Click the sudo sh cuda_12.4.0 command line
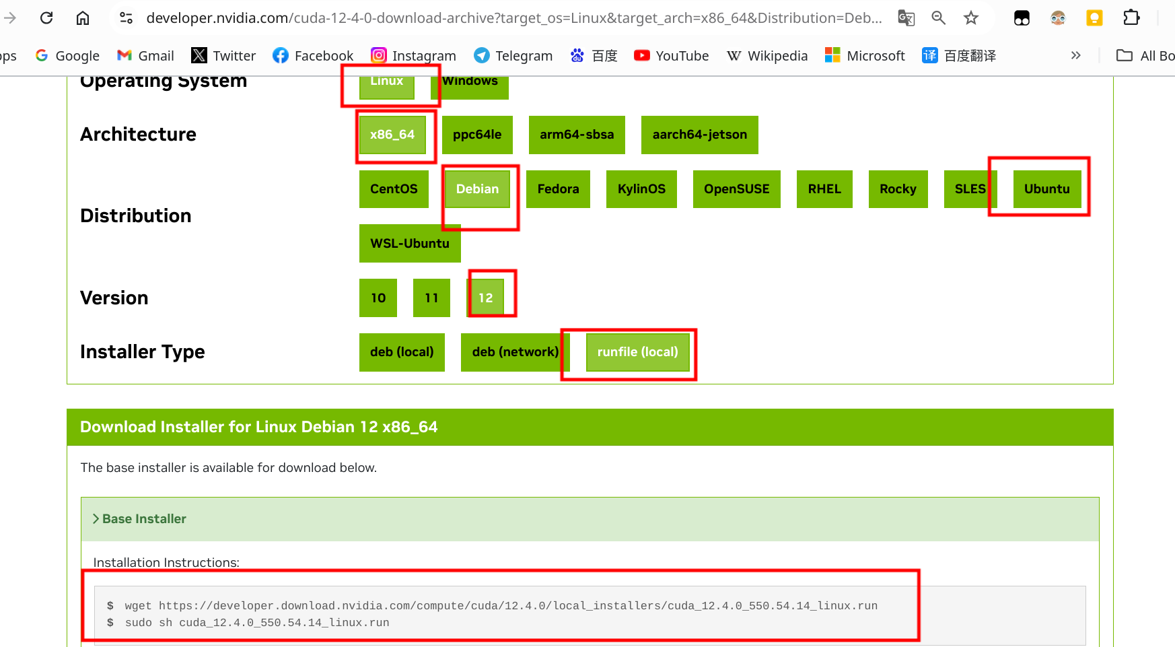1175x647 pixels. pyautogui.click(x=257, y=623)
